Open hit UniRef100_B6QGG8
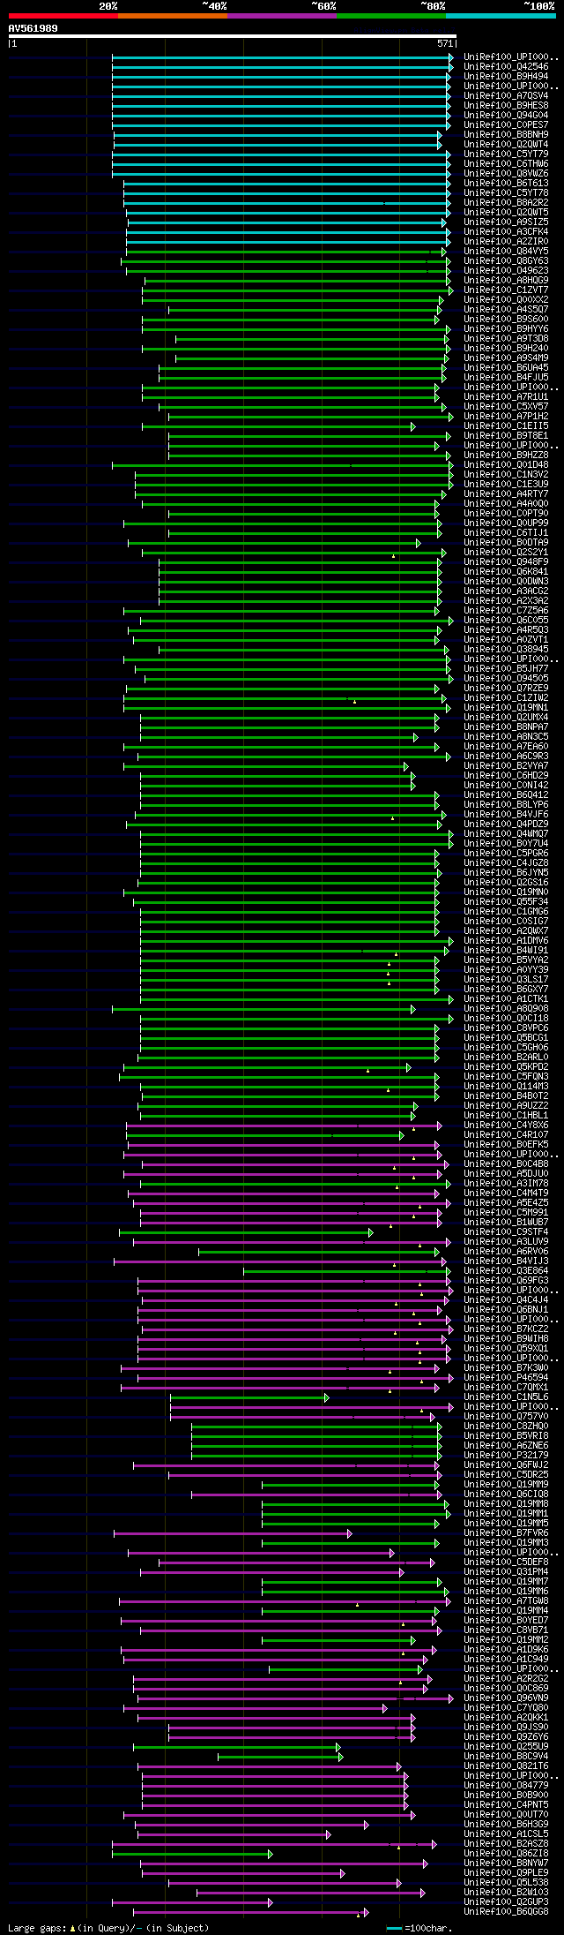 click(x=506, y=1911)
